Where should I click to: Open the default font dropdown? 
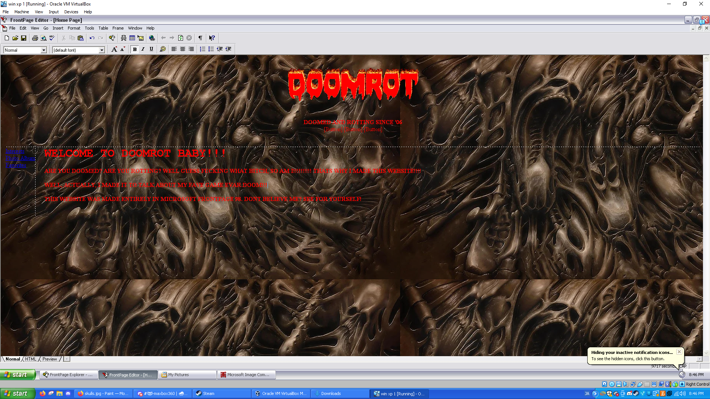pyautogui.click(x=102, y=50)
